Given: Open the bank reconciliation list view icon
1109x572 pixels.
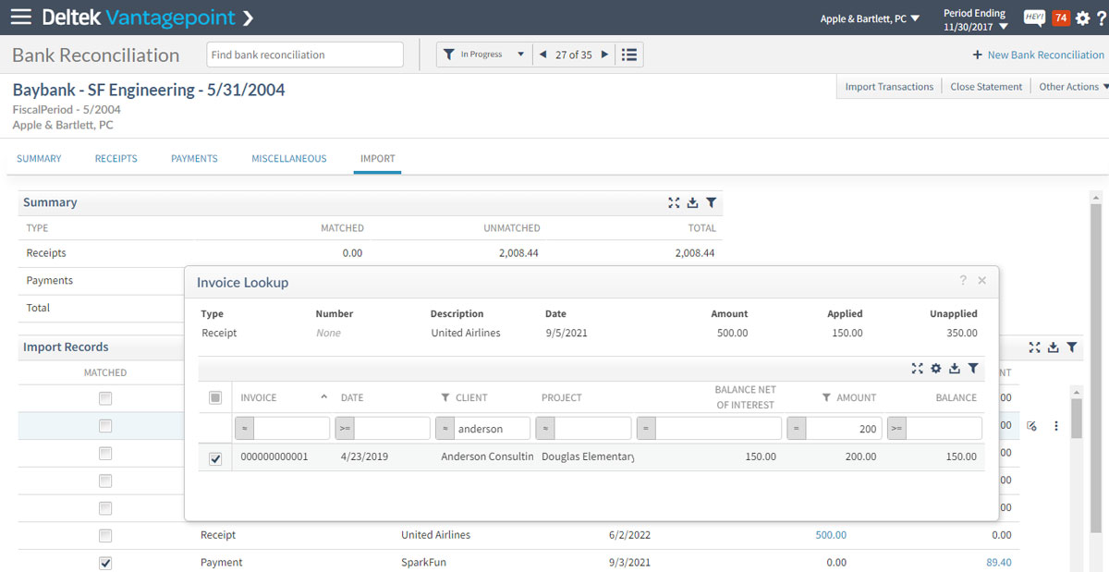Looking at the screenshot, I should click(x=629, y=55).
